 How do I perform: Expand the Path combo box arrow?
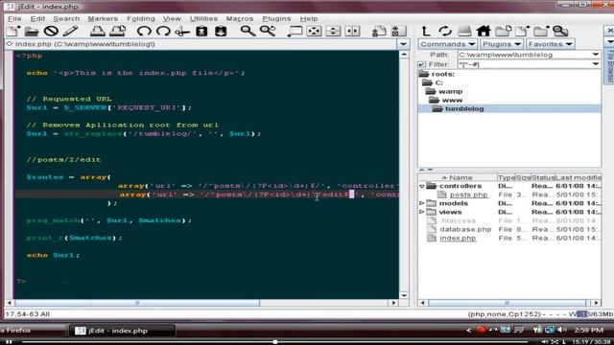pyautogui.click(x=596, y=55)
